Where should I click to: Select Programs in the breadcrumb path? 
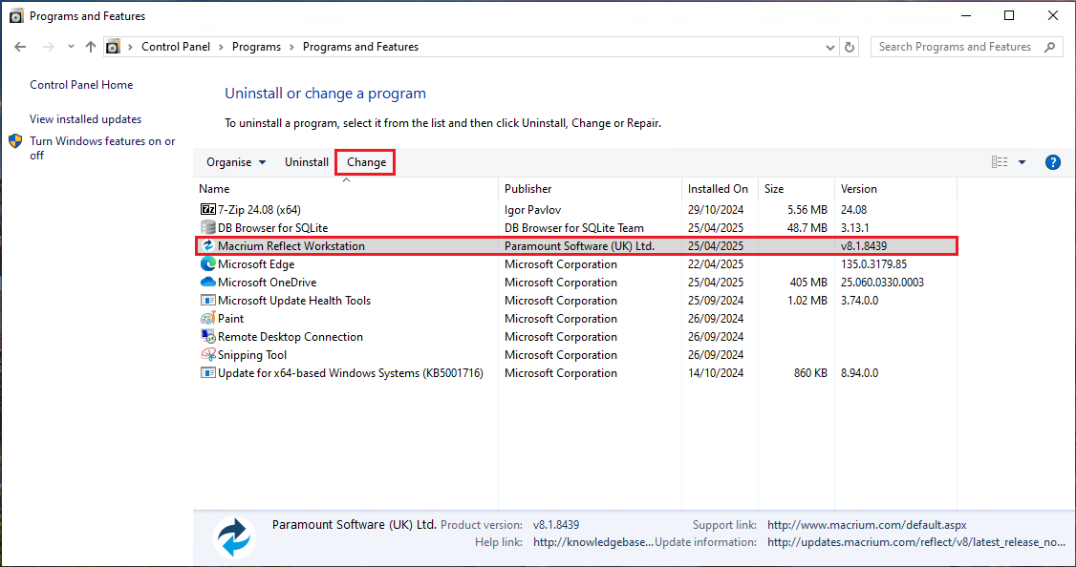(256, 47)
